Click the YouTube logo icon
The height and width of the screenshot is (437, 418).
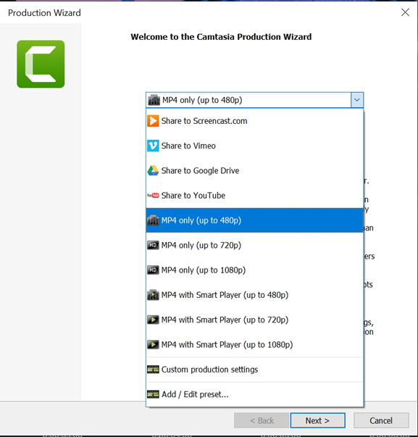tap(153, 195)
